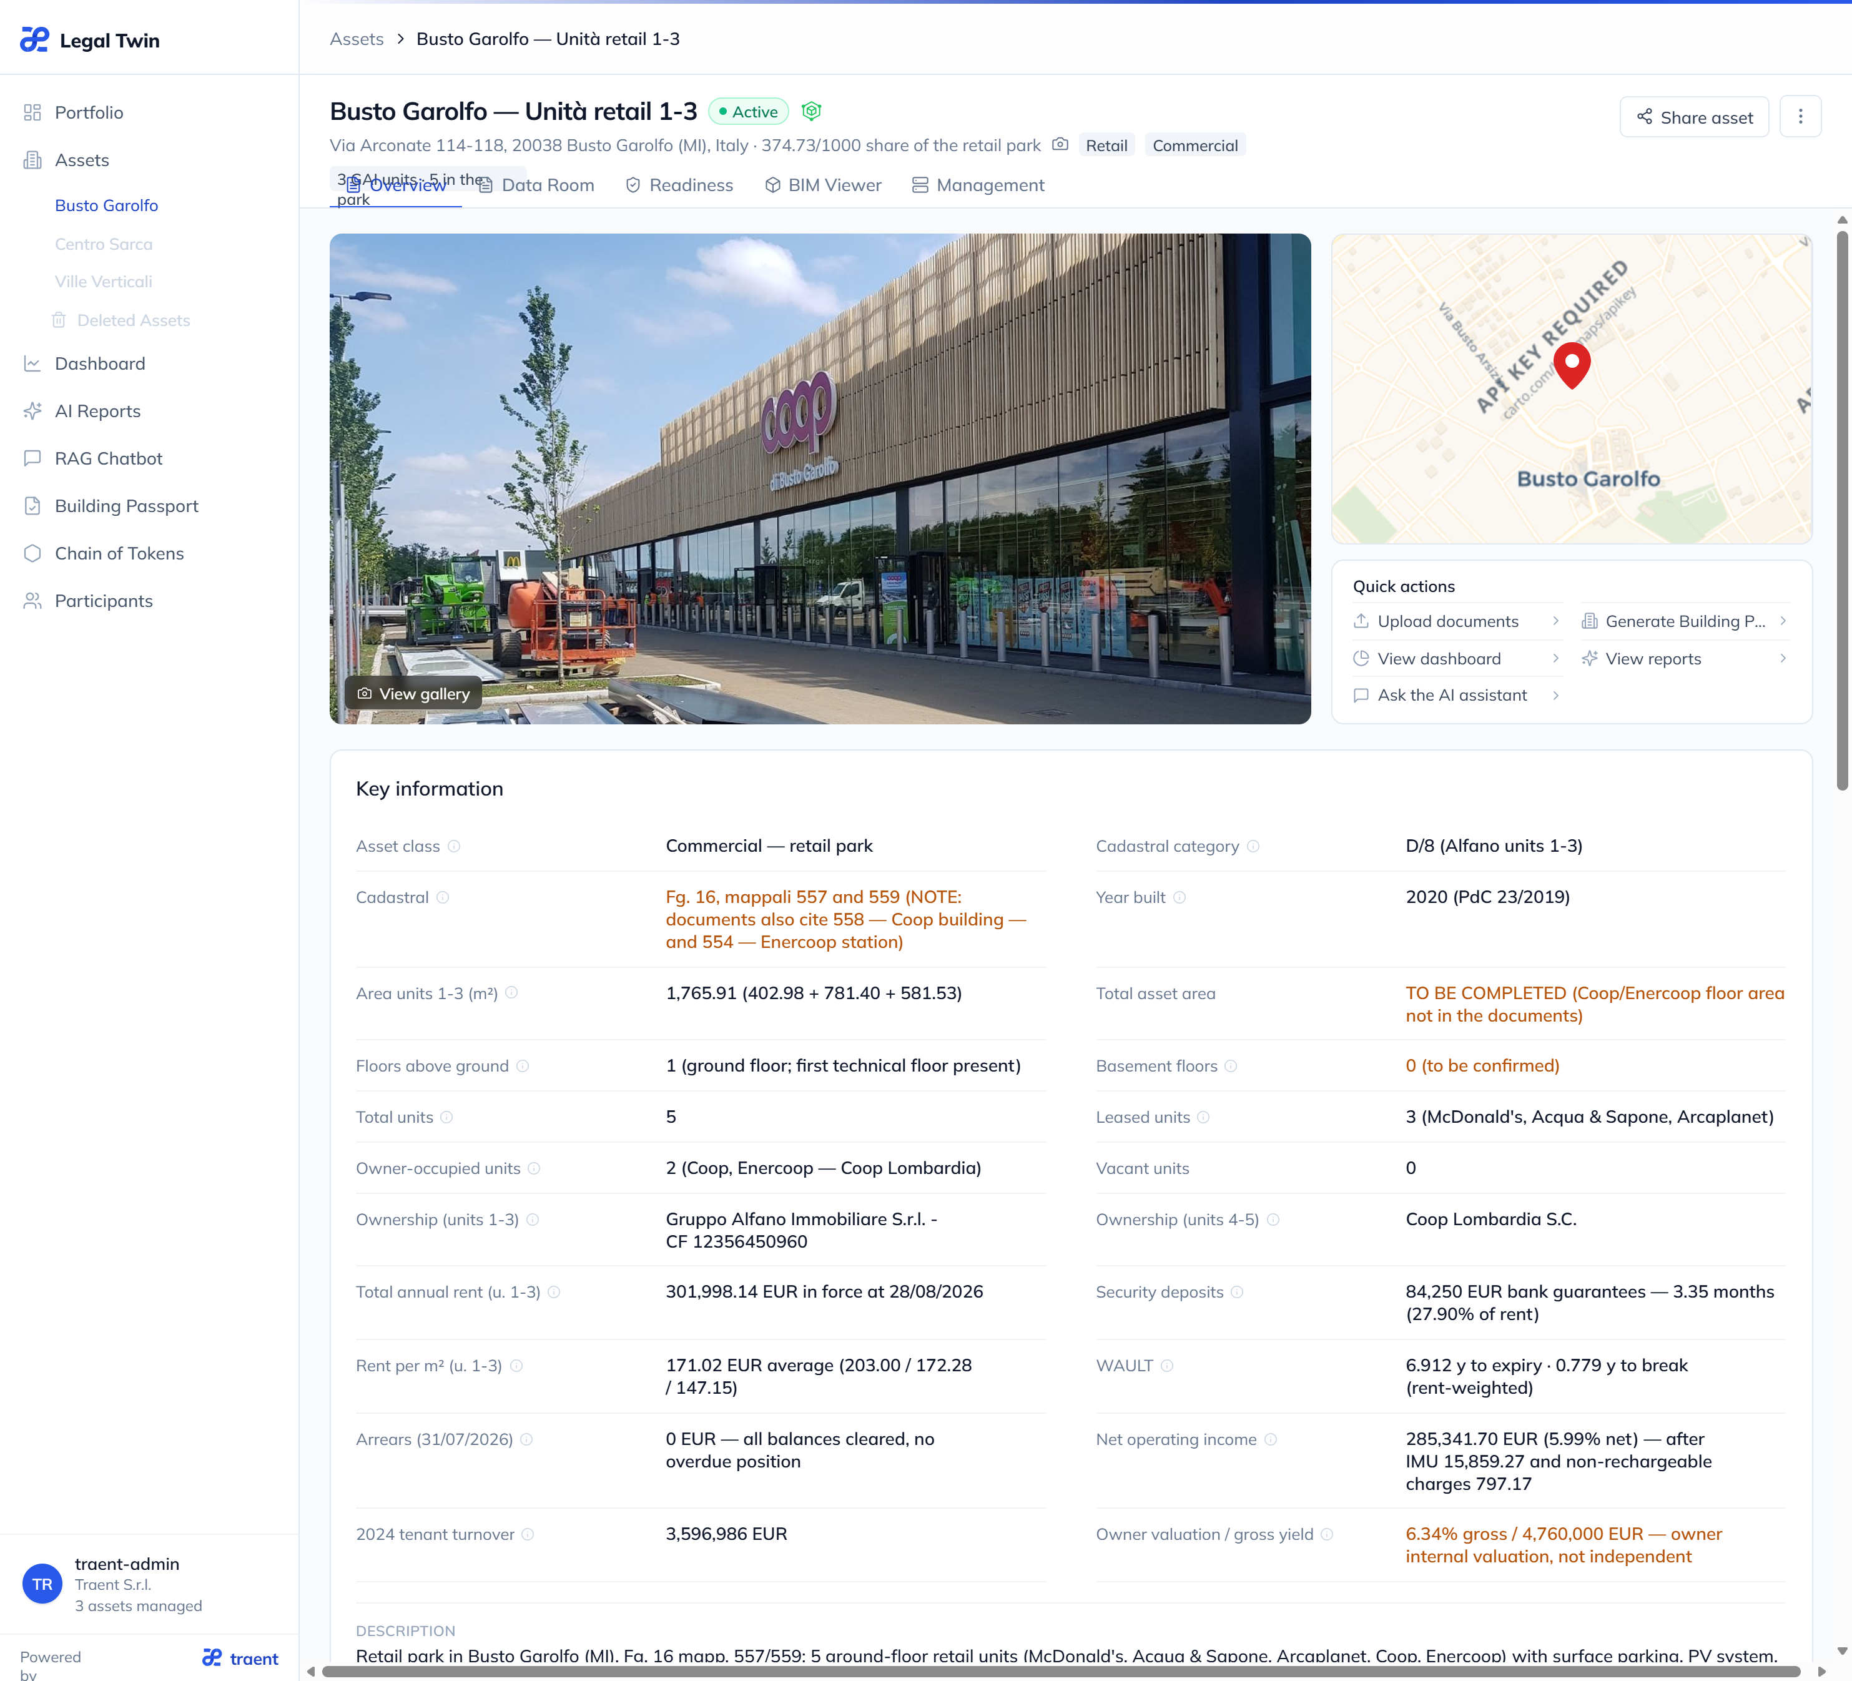This screenshot has height=1681, width=1852.
Task: Select Ville Verticali in the asset tree
Action: click(x=104, y=281)
